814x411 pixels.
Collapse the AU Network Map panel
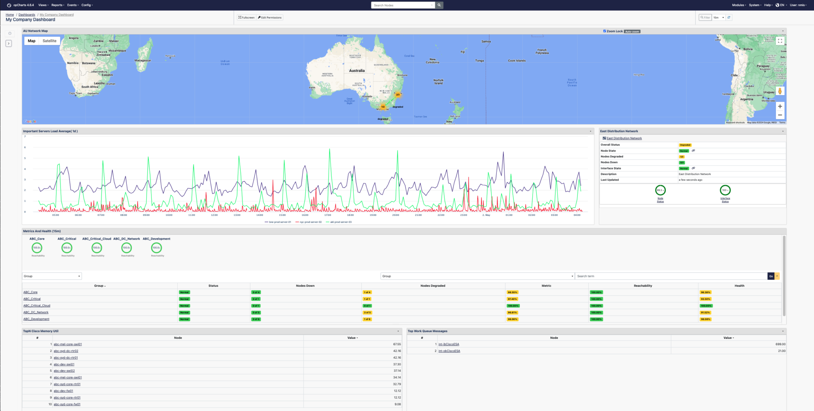pyautogui.click(x=783, y=31)
